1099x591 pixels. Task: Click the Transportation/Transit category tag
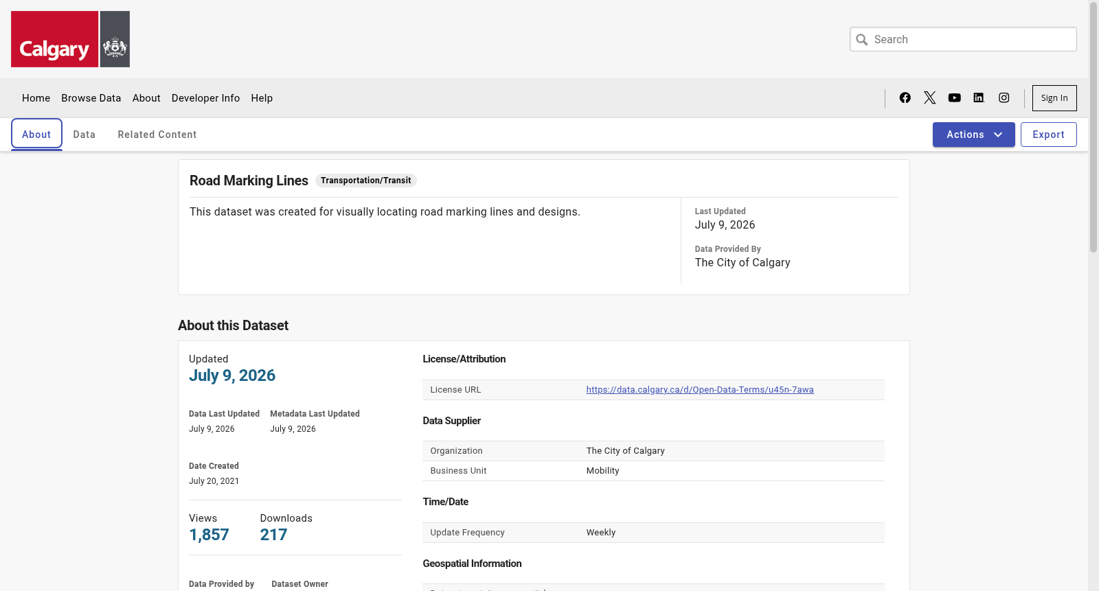pyautogui.click(x=365, y=181)
